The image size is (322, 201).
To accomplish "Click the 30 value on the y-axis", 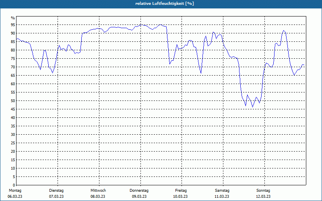I will (x=13, y=135).
